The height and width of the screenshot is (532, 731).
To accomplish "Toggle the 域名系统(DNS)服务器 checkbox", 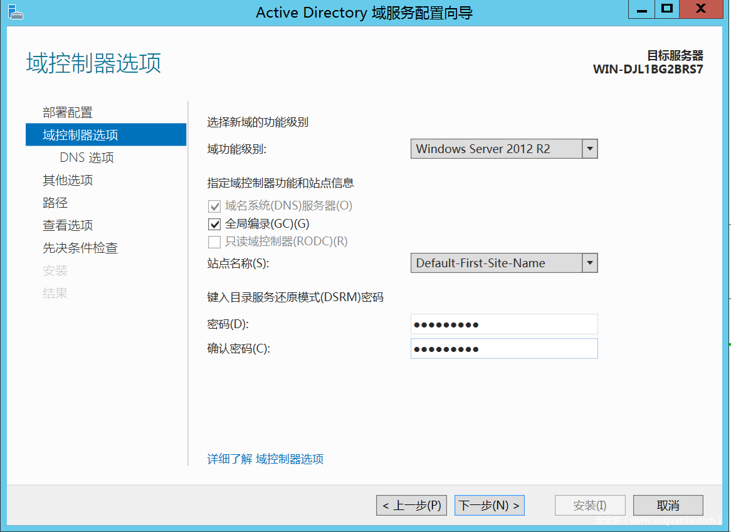I will 214,206.
